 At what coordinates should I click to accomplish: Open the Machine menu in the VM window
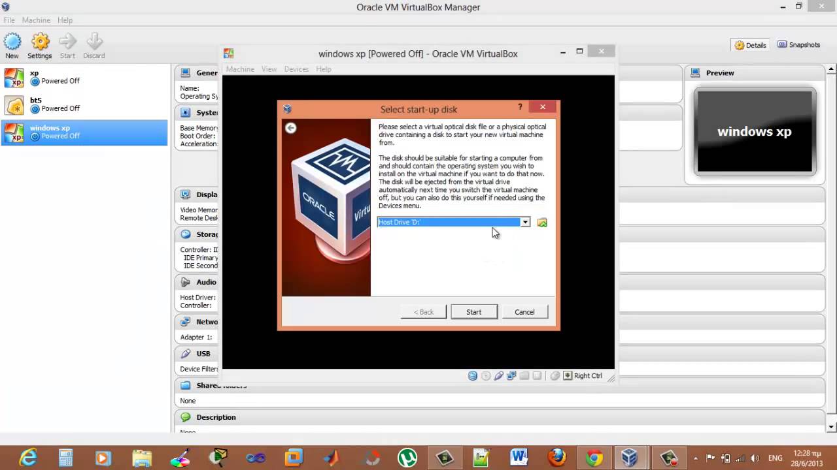point(240,69)
